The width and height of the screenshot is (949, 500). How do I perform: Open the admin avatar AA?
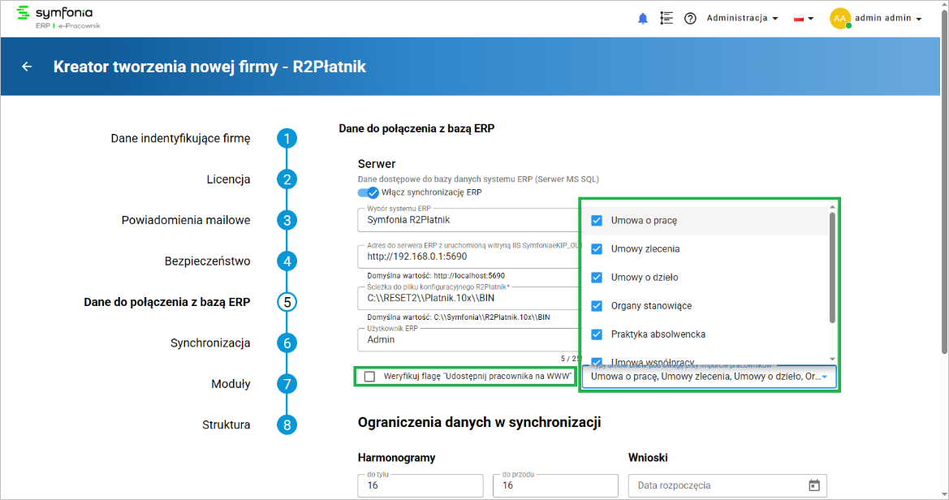click(x=840, y=18)
